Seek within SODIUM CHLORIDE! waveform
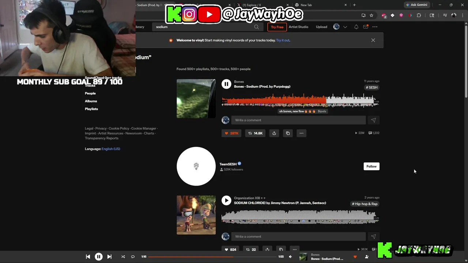The image size is (468, 263). pos(300,216)
